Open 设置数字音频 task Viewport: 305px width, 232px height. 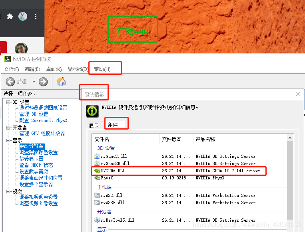[34, 171]
